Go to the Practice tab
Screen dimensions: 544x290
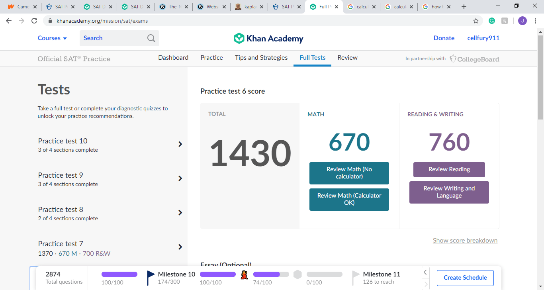click(x=211, y=58)
